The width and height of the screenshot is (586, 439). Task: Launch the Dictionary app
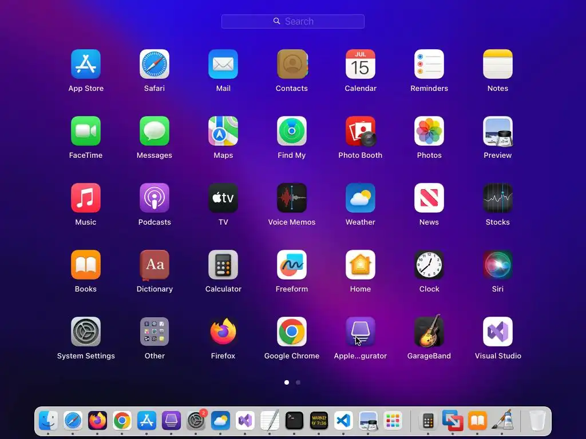coord(155,265)
